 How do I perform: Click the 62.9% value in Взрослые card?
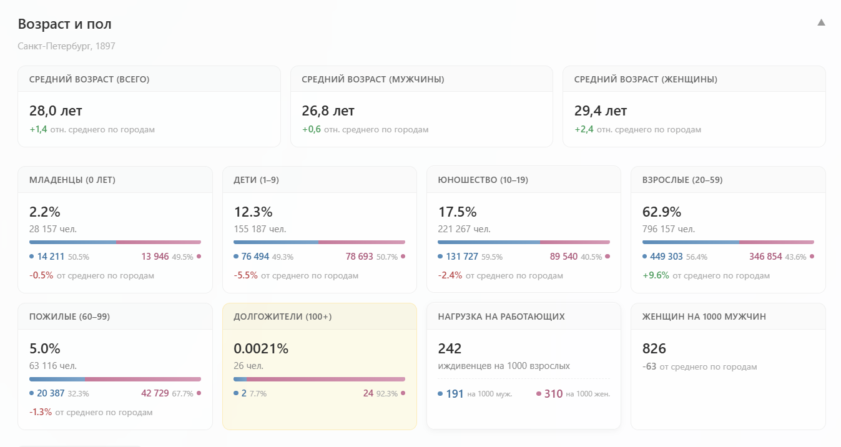click(662, 212)
